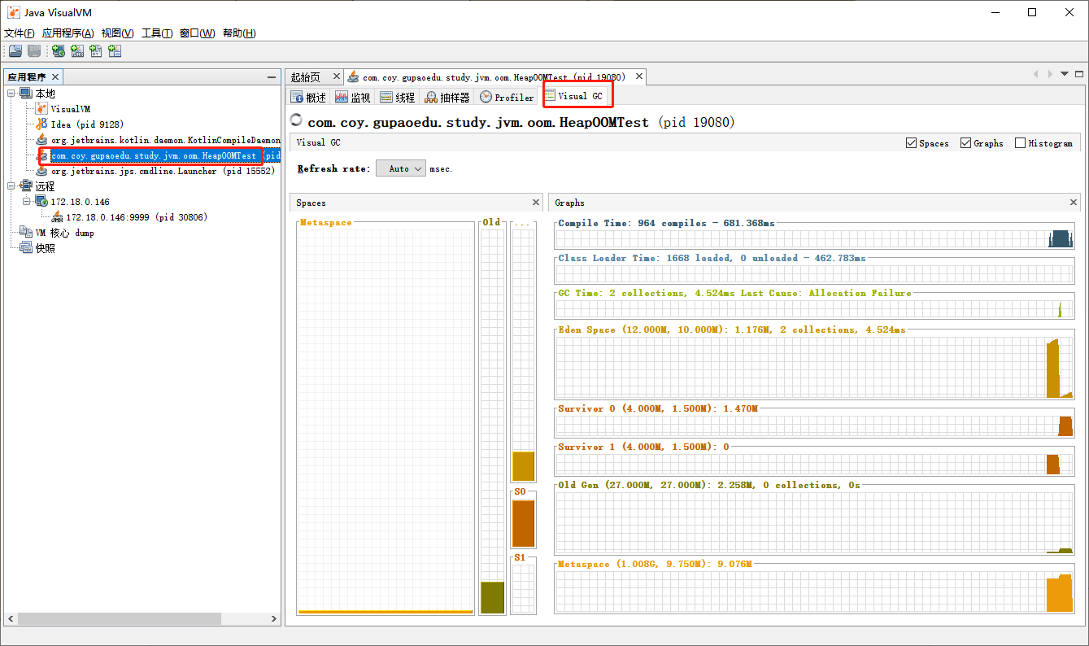Switch to the 抽样器 tab
The width and height of the screenshot is (1089, 646).
447,98
